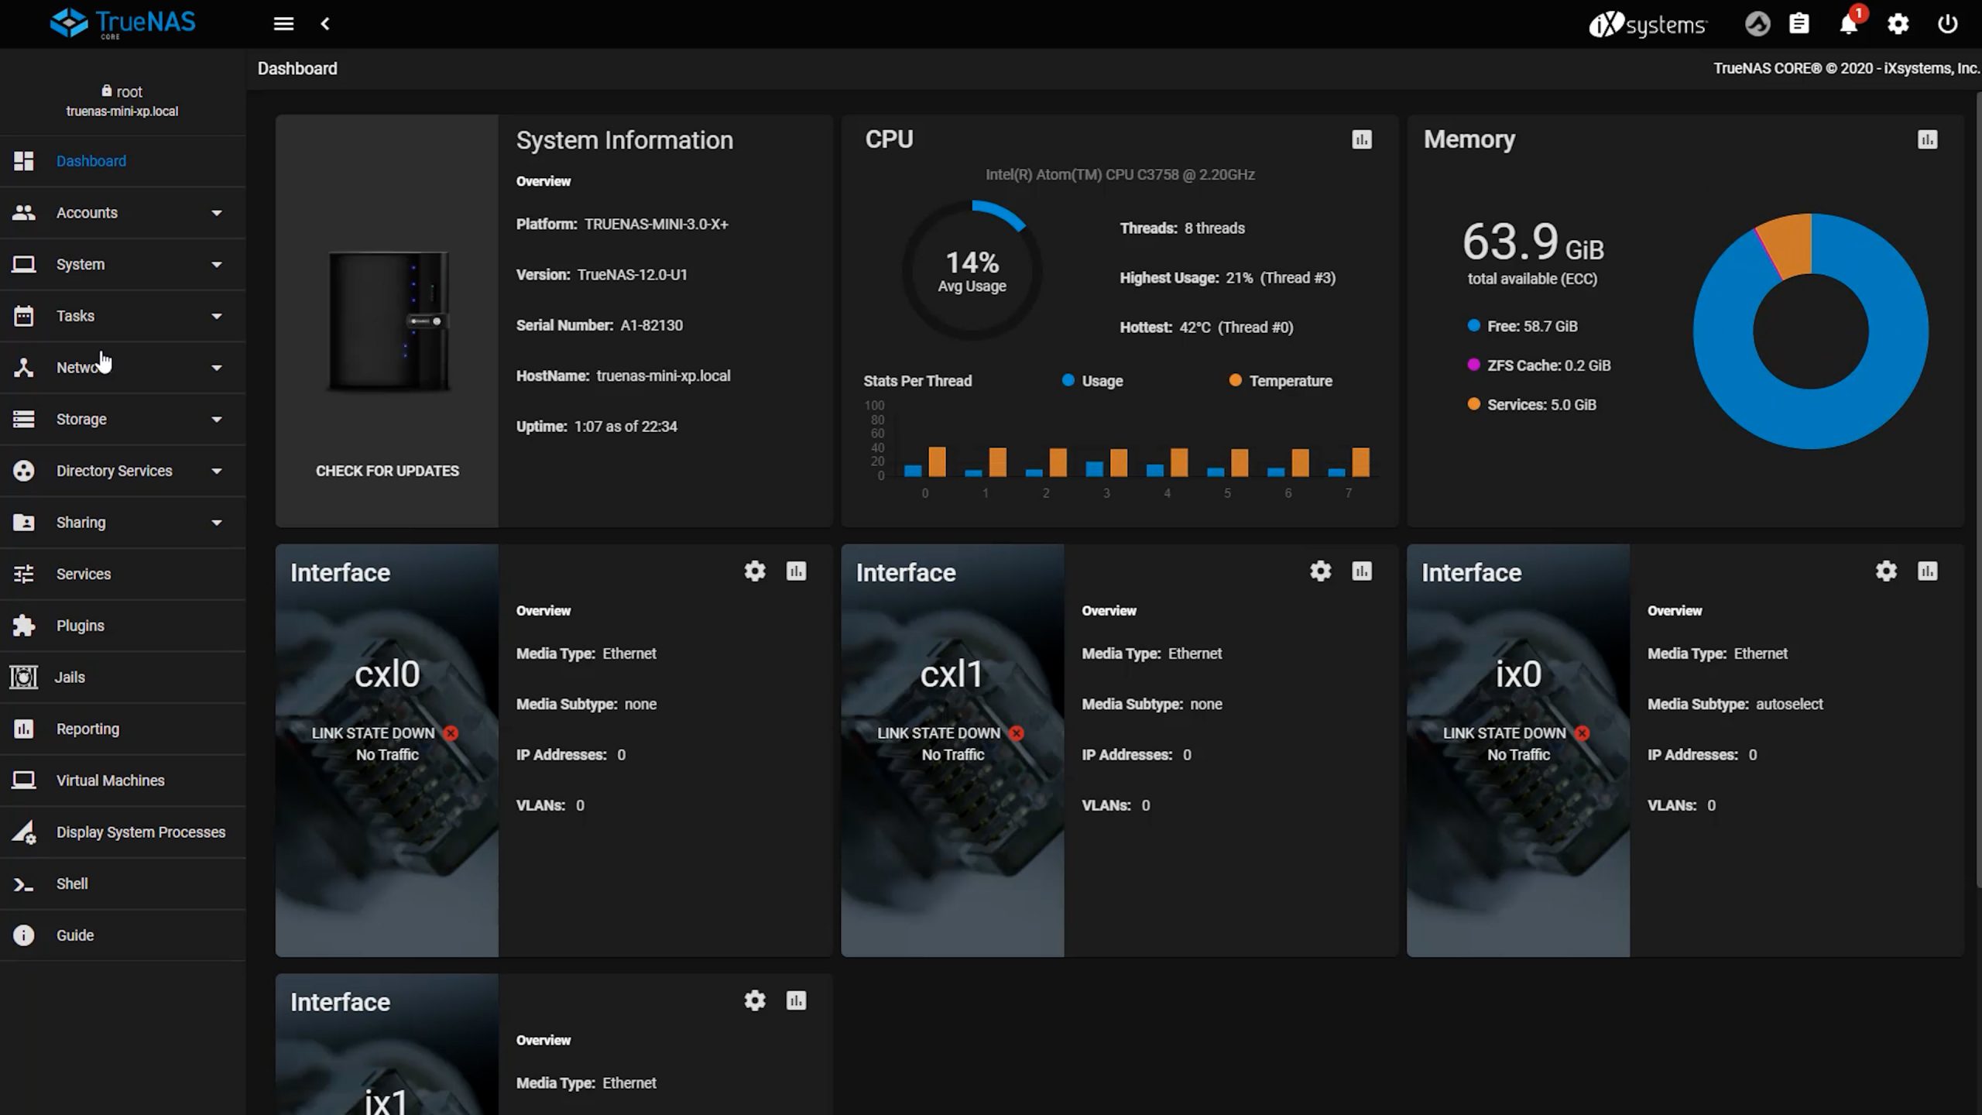The image size is (1982, 1115).
Task: Expand the Storage menu arrow
Action: pyautogui.click(x=216, y=420)
